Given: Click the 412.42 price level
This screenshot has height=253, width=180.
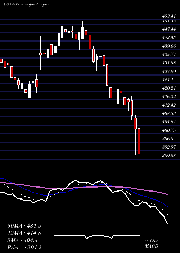Looking at the screenshot, I should pos(170,105).
